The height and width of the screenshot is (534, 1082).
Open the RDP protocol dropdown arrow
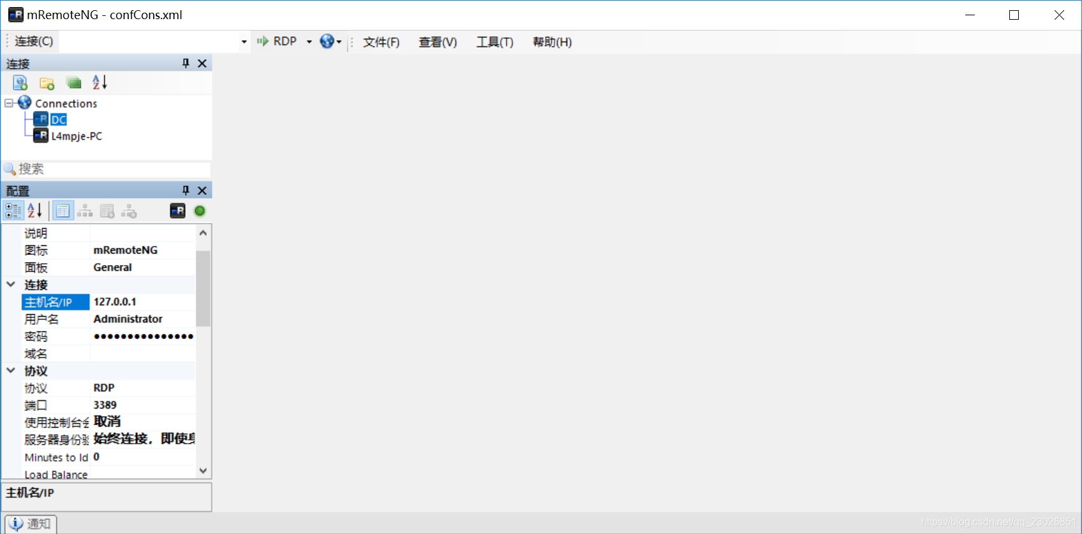309,42
